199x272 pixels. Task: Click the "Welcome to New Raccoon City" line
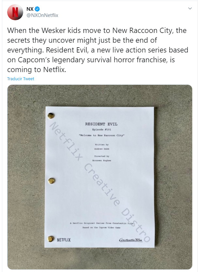click(x=101, y=135)
